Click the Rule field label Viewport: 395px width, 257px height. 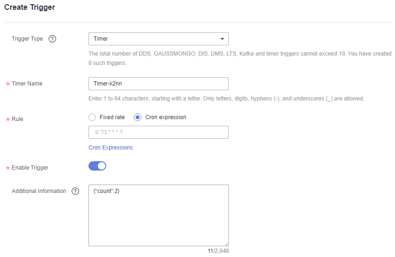17,119
